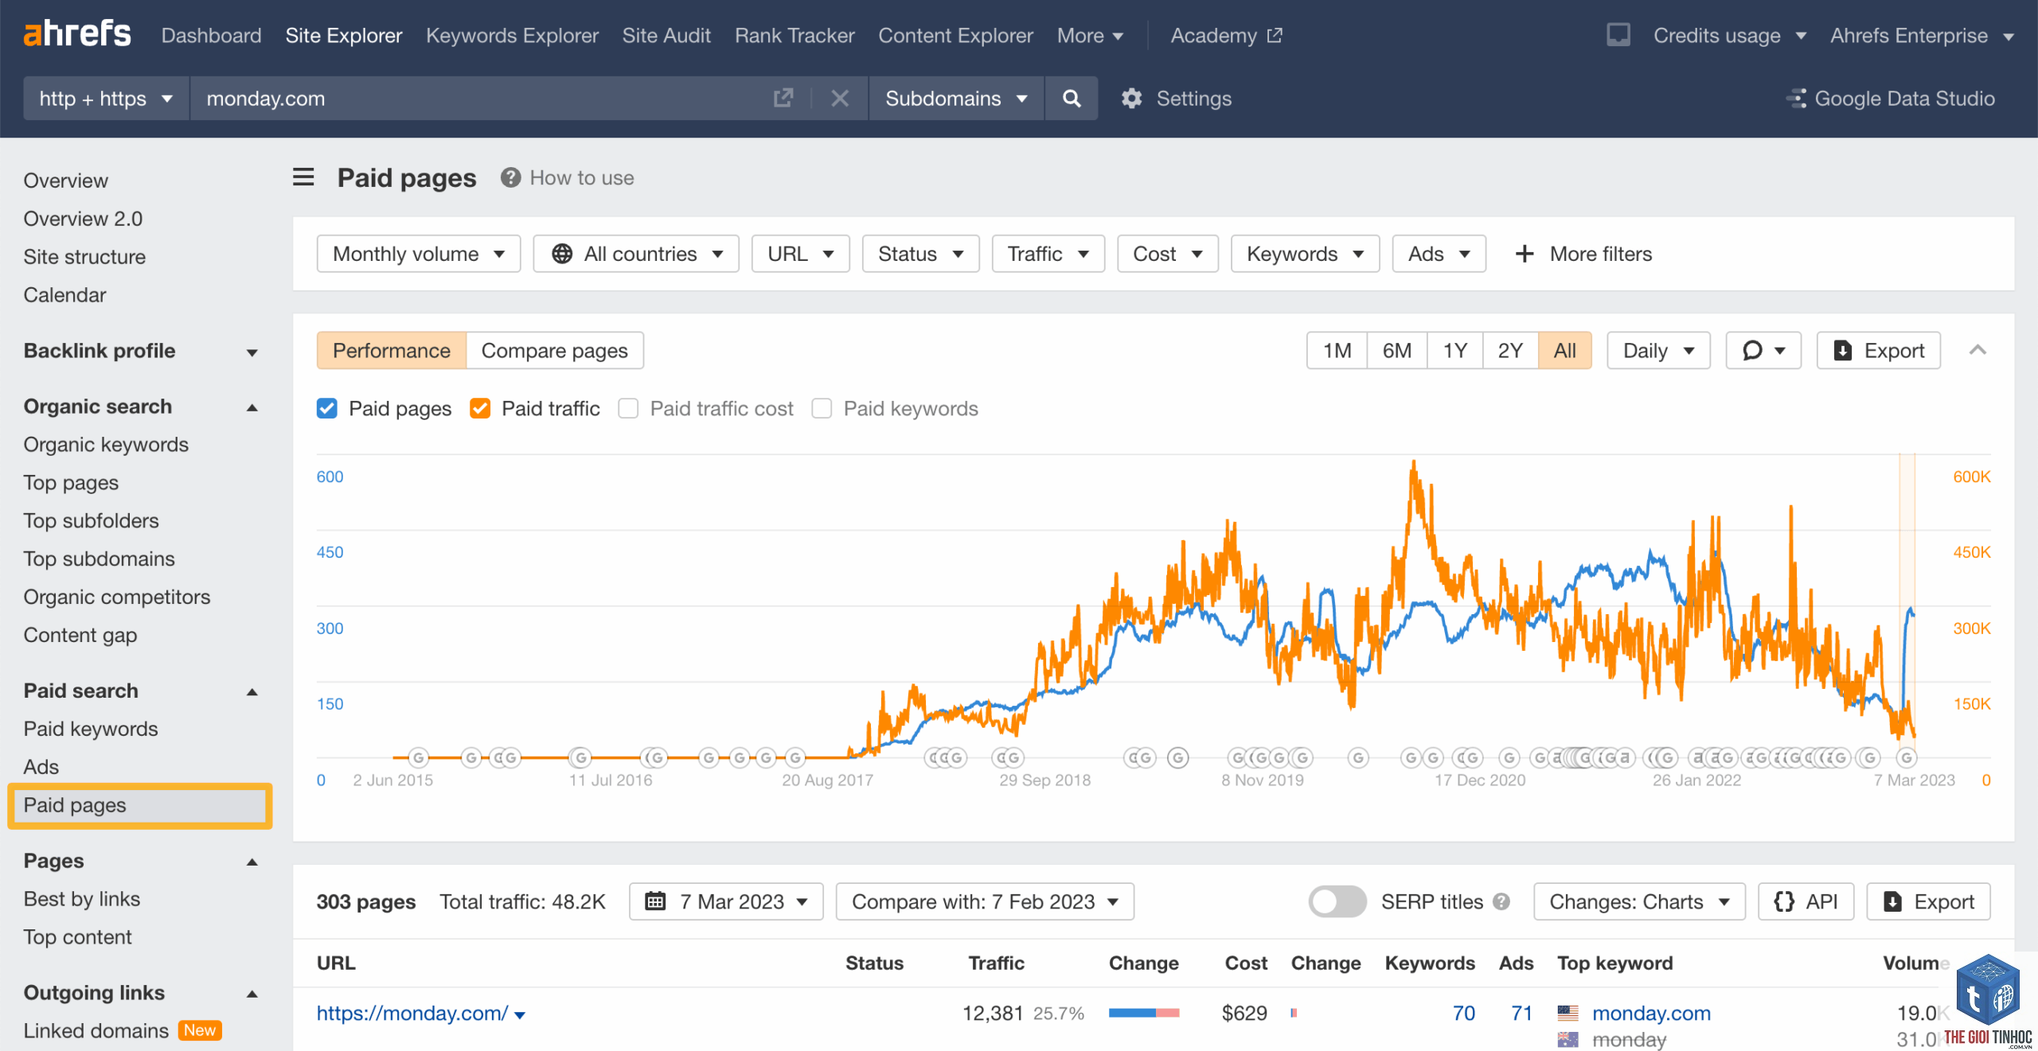Open Monthly volume dropdown

419,253
